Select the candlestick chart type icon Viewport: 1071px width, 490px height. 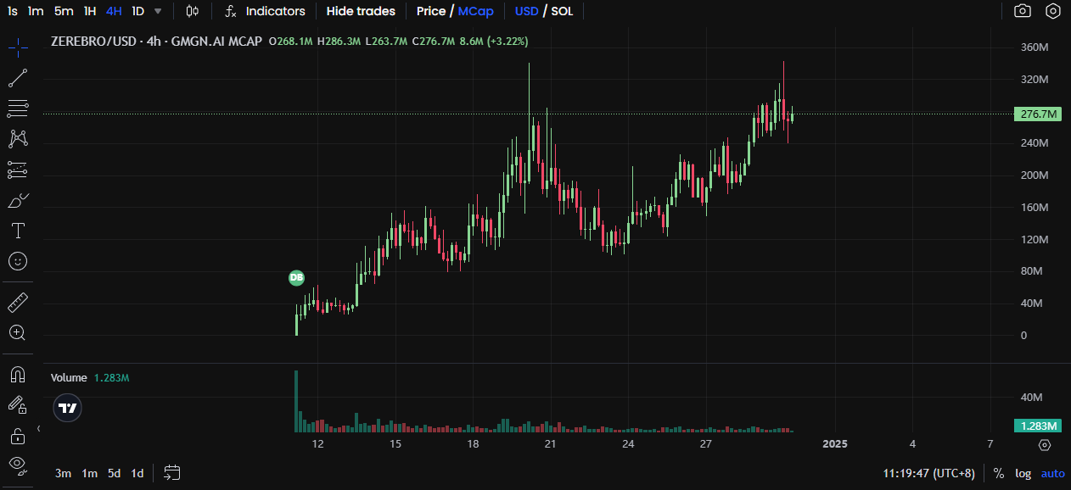pyautogui.click(x=193, y=11)
